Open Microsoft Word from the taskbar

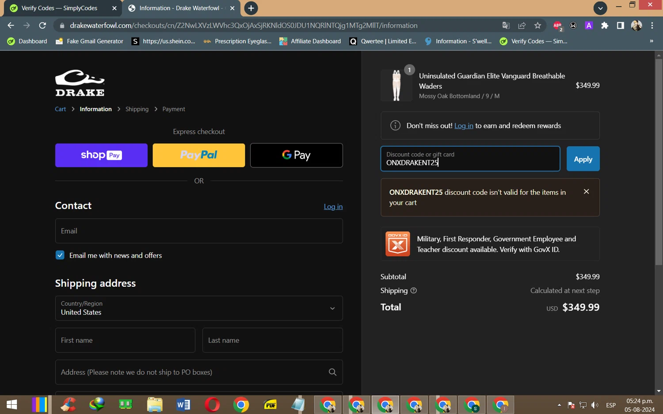pos(183,404)
